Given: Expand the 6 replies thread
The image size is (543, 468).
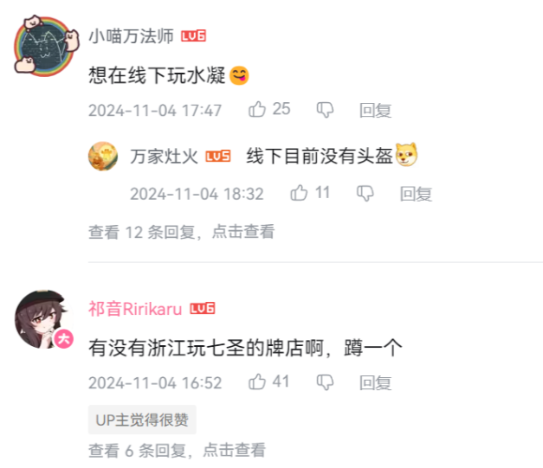Looking at the screenshot, I should pos(177,450).
